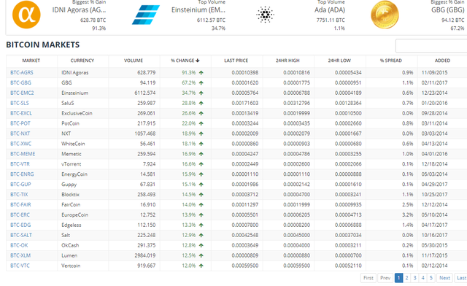Click green up arrow in BTC-NXT row

[201, 134]
